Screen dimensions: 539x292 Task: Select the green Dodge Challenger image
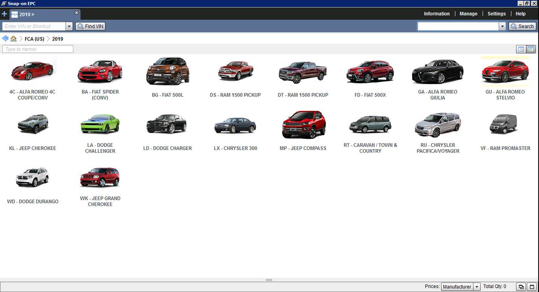[x=100, y=124]
